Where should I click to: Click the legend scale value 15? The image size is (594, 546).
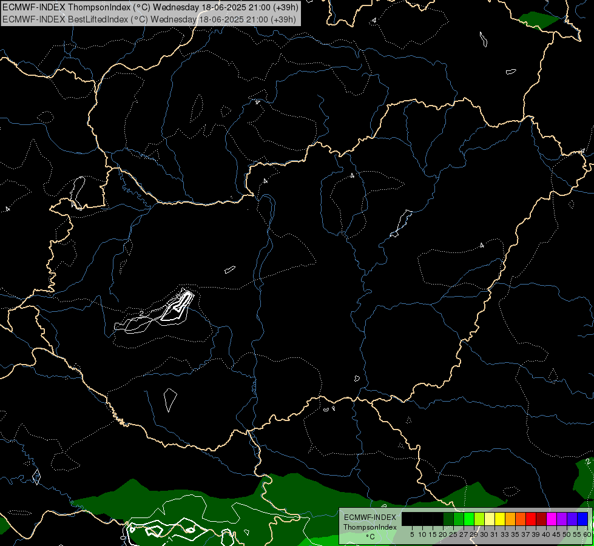pos(433,534)
